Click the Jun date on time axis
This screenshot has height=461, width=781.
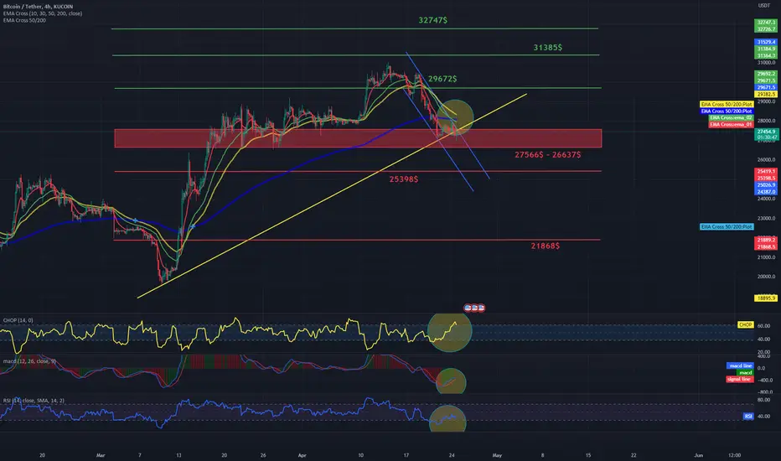(x=699, y=455)
